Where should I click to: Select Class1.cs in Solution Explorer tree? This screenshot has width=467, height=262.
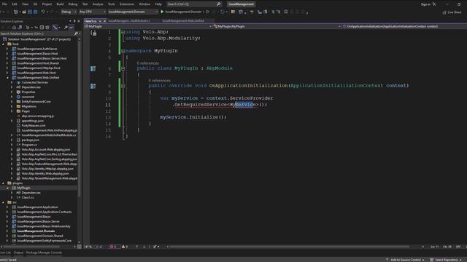(x=28, y=197)
